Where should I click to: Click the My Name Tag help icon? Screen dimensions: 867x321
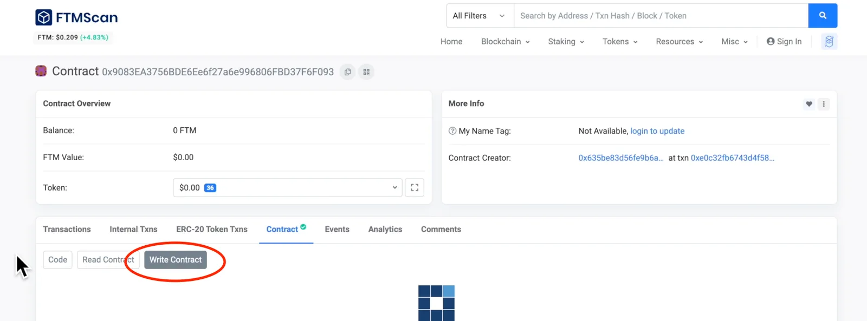[452, 131]
